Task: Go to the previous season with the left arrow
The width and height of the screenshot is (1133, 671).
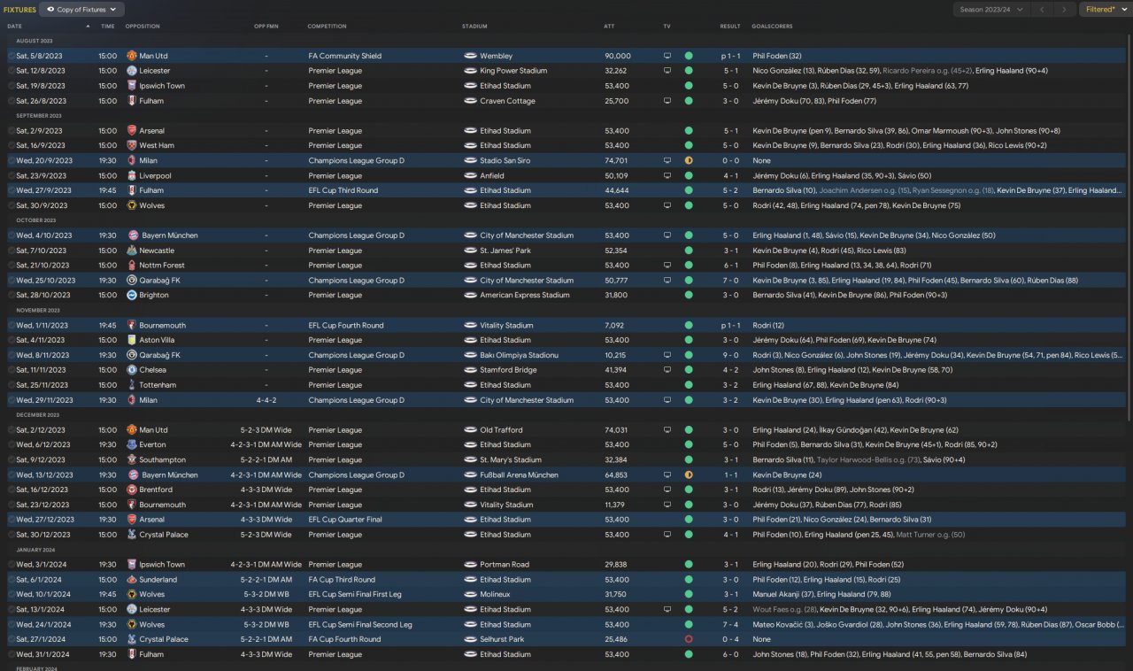Action: coord(1043,10)
